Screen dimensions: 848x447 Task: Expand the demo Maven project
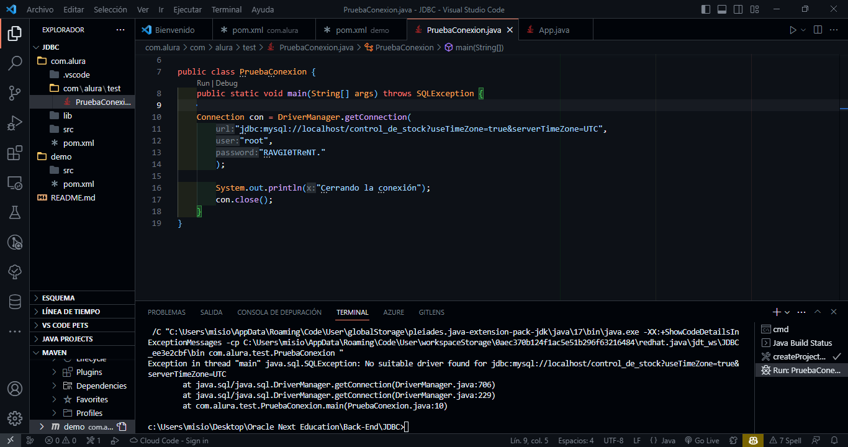point(42,427)
